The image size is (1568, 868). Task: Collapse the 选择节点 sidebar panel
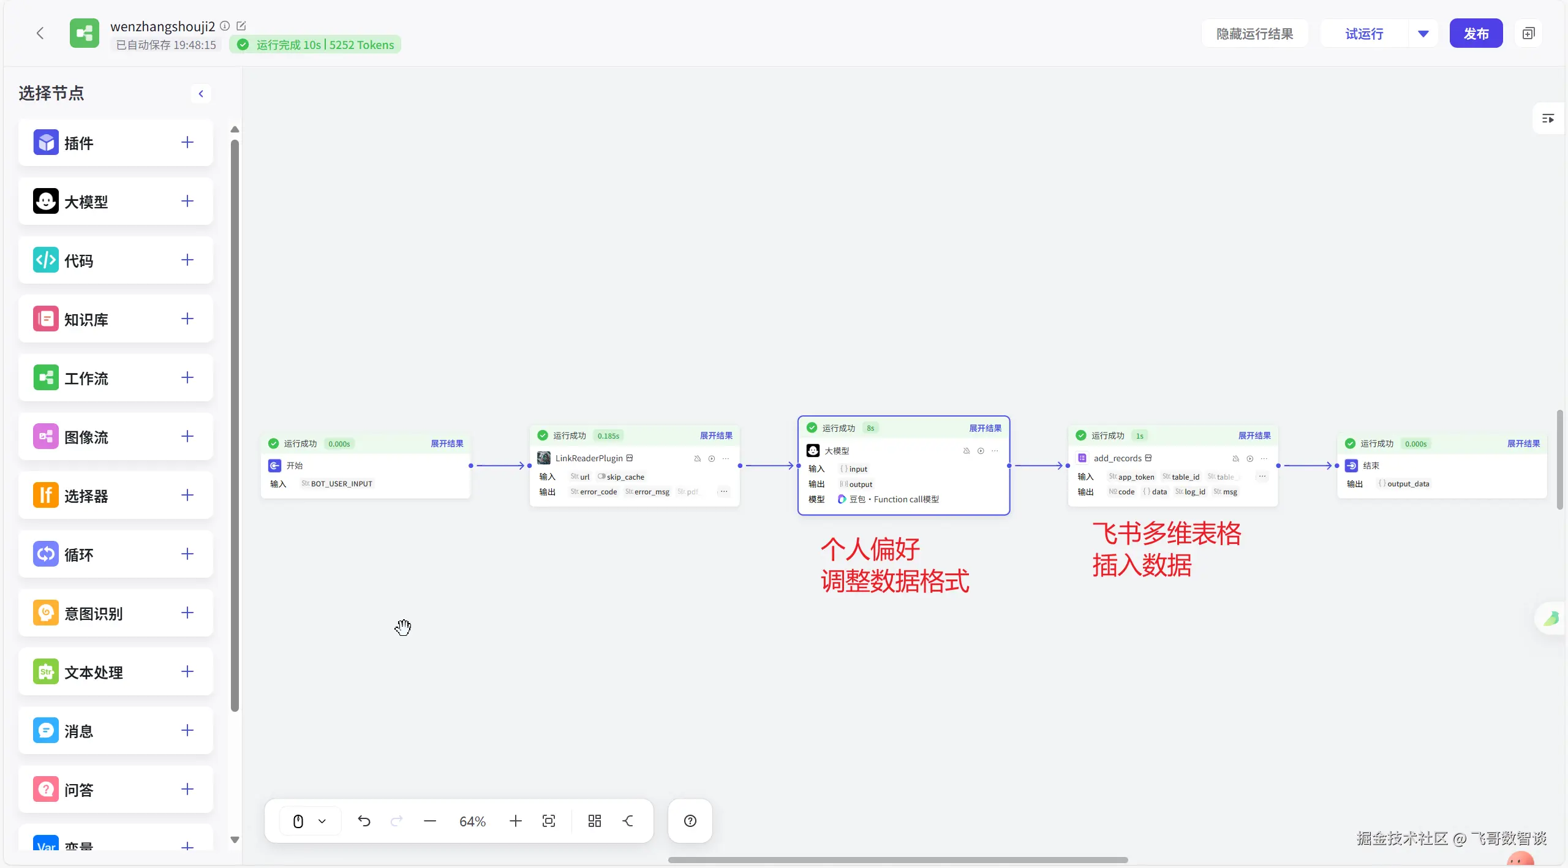201,94
